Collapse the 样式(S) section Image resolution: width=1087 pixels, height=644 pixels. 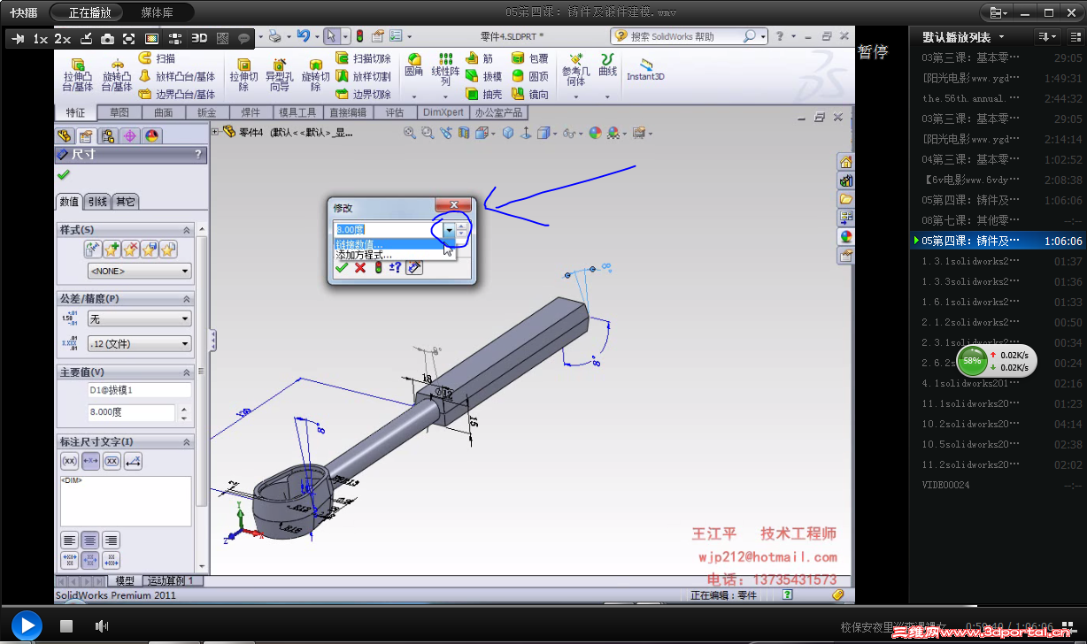pyautogui.click(x=187, y=230)
